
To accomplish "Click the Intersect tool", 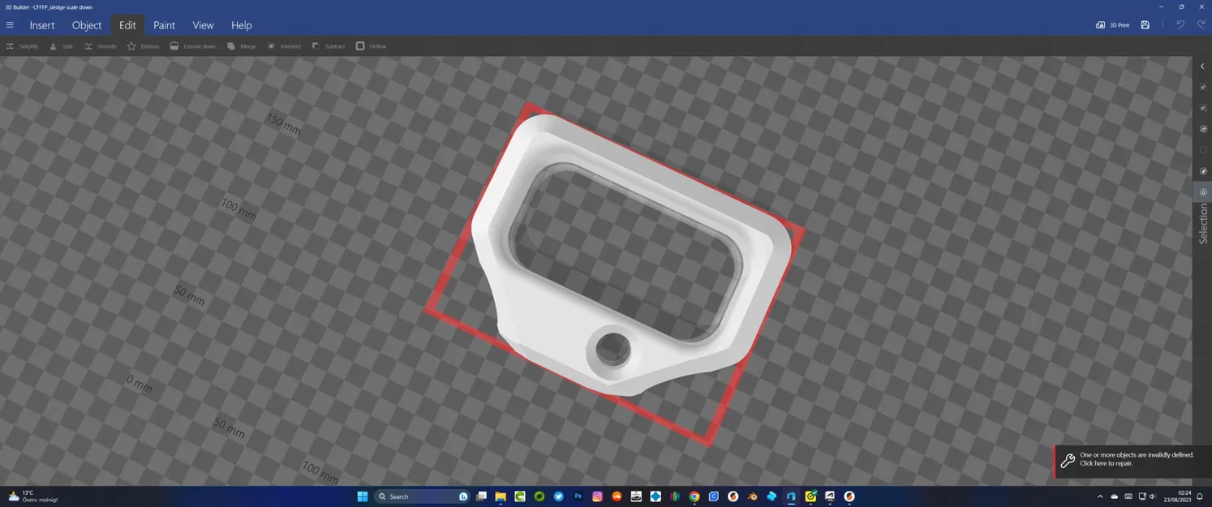I will (x=284, y=46).
